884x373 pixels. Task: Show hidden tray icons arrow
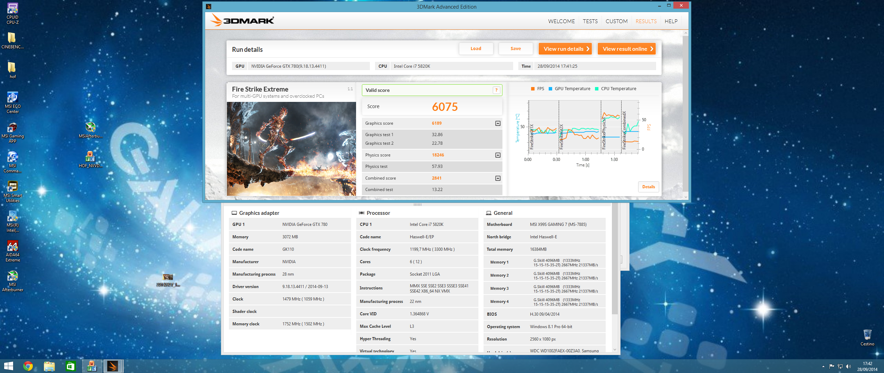pos(823,366)
